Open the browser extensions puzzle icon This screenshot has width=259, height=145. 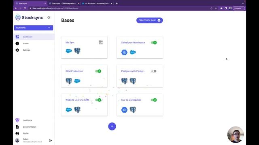221,8
